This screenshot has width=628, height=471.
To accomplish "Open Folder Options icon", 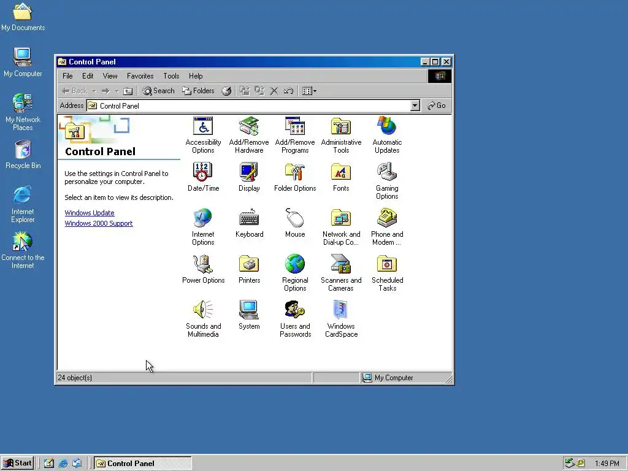I will tap(295, 177).
